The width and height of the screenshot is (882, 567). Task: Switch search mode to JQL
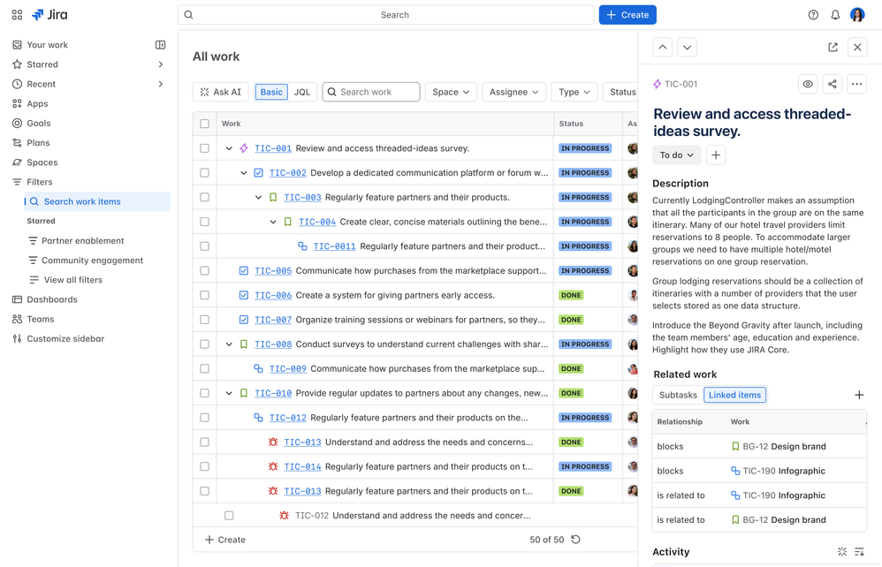pyautogui.click(x=302, y=92)
